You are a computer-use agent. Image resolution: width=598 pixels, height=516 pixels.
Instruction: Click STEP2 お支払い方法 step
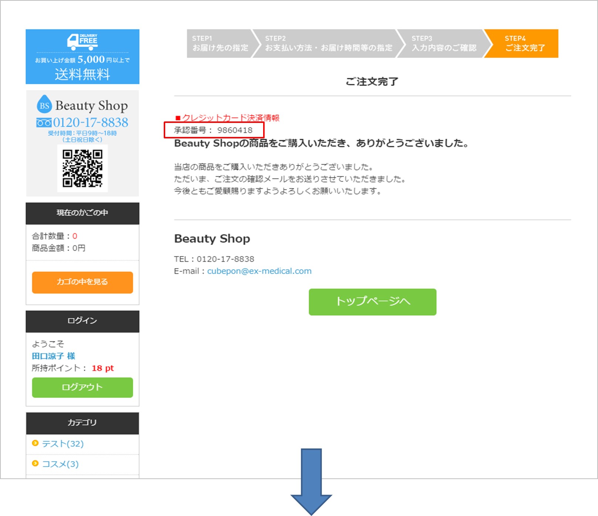click(x=328, y=44)
